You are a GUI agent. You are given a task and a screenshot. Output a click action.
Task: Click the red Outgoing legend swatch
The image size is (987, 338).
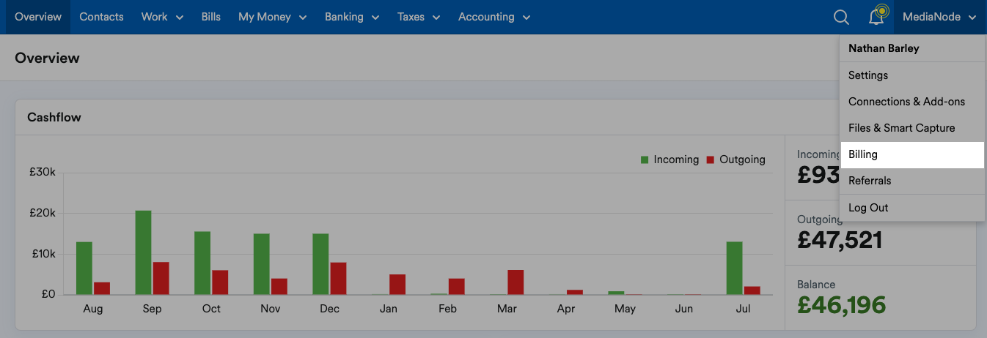pyautogui.click(x=710, y=159)
